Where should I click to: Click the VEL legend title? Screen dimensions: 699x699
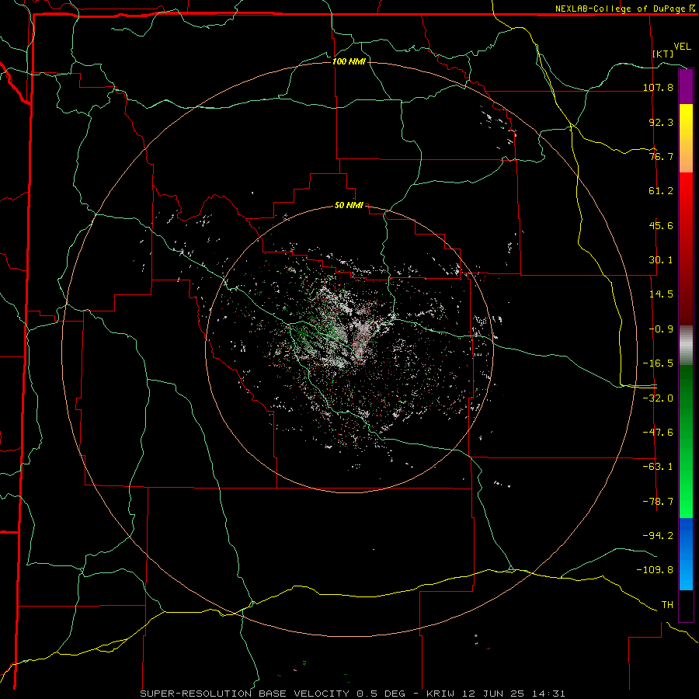pyautogui.click(x=682, y=46)
